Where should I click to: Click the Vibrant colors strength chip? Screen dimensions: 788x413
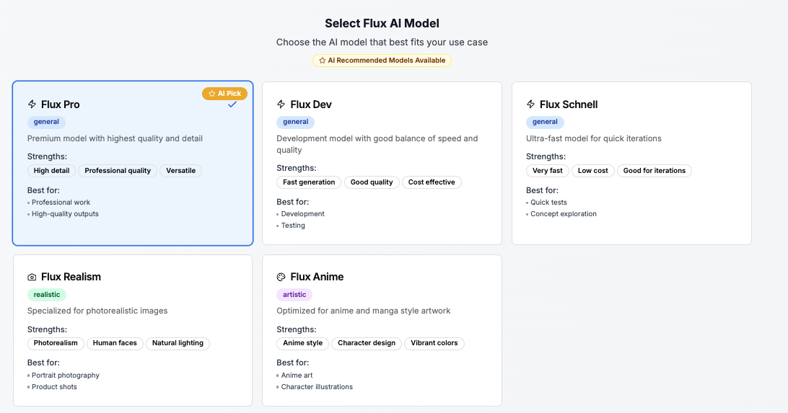434,343
